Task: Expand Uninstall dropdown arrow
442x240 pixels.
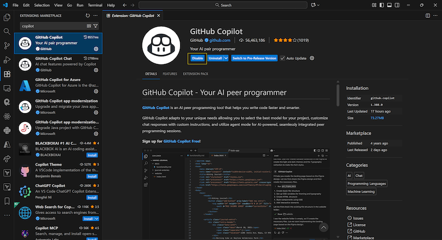Action: click(226, 58)
